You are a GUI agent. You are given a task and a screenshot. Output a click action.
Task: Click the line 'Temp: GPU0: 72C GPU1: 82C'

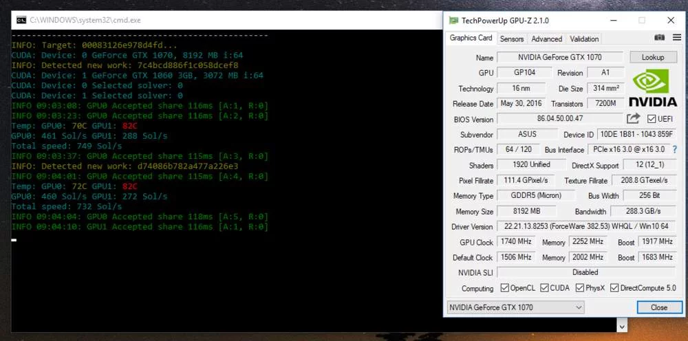click(74, 186)
